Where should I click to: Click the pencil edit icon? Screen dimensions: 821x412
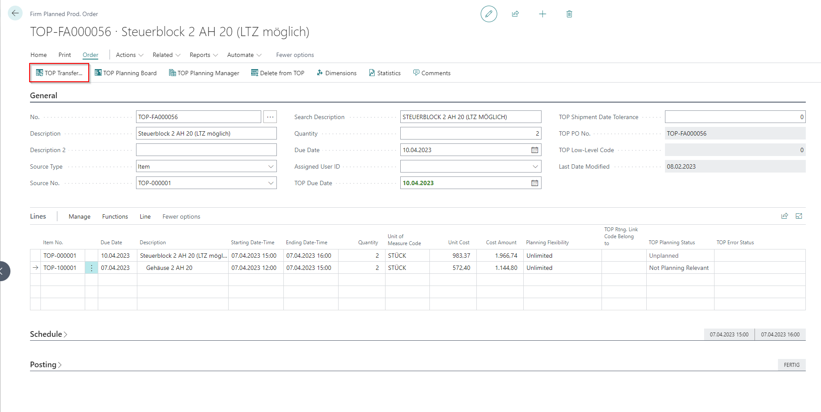pyautogui.click(x=489, y=14)
